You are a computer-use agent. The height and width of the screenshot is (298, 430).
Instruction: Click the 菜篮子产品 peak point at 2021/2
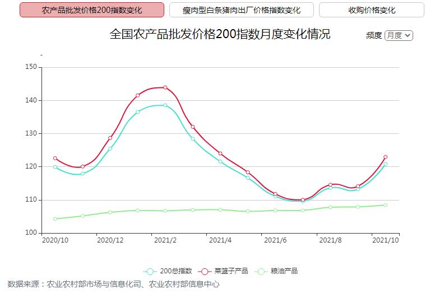[x=165, y=87]
